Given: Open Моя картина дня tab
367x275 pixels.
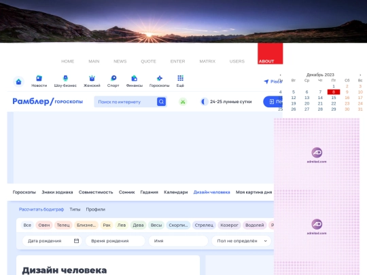Looking at the screenshot, I should [x=254, y=192].
